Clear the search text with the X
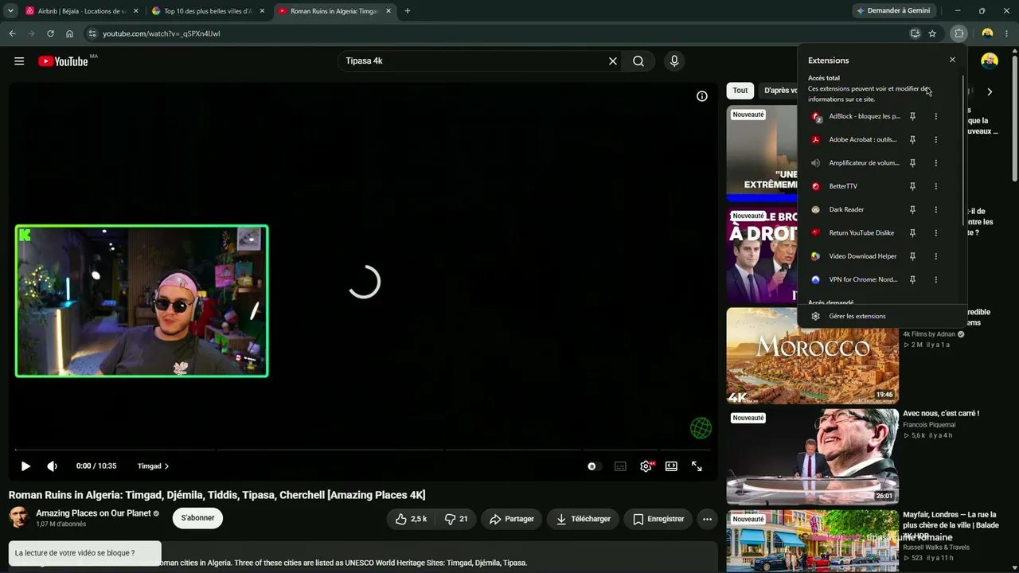The width and height of the screenshot is (1019, 573). pyautogui.click(x=613, y=61)
